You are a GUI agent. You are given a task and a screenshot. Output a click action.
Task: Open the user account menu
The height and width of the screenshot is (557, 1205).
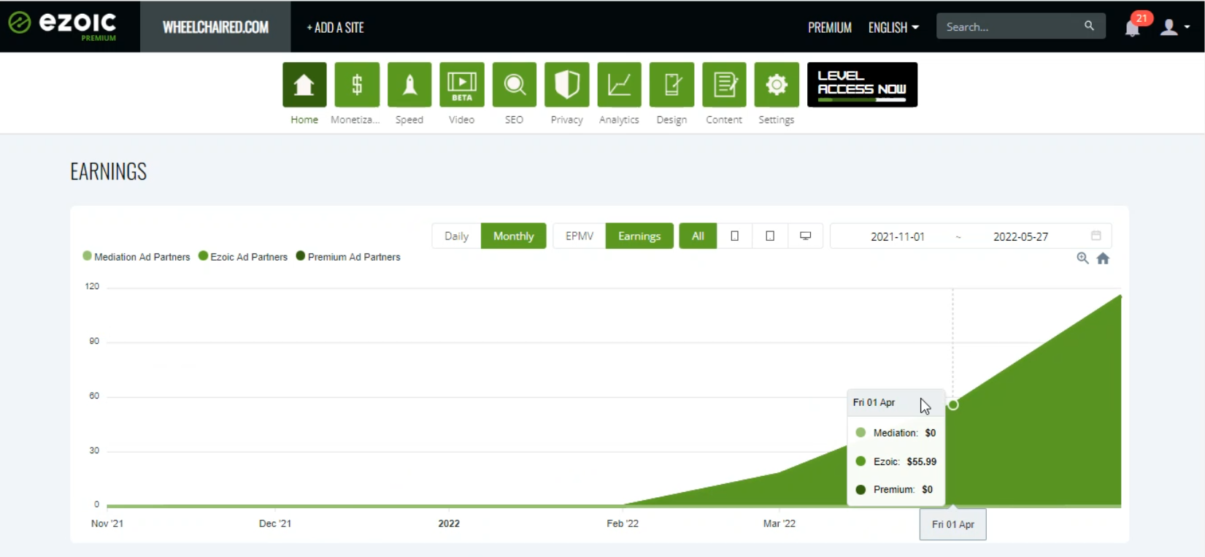(x=1174, y=27)
